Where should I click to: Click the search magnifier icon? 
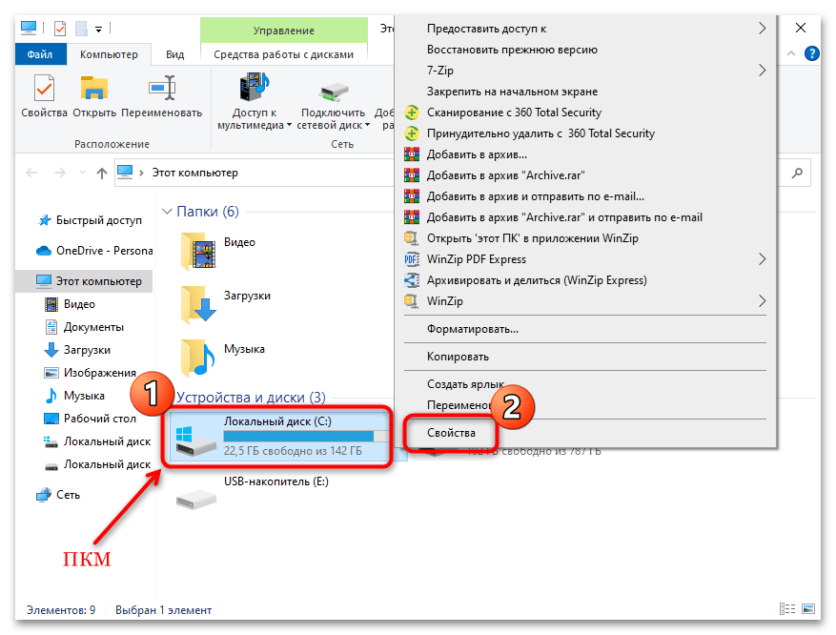tap(797, 173)
